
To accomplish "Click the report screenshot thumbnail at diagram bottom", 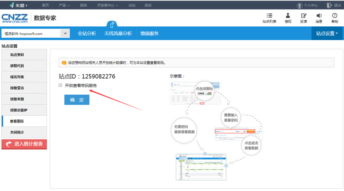I will click(x=201, y=167).
